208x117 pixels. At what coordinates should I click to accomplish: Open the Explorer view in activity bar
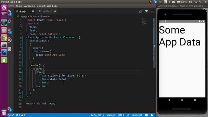click(10, 13)
